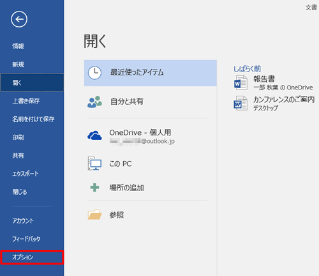Select OneDrive - 個人用 location
This screenshot has height=276, width=319.
151,136
